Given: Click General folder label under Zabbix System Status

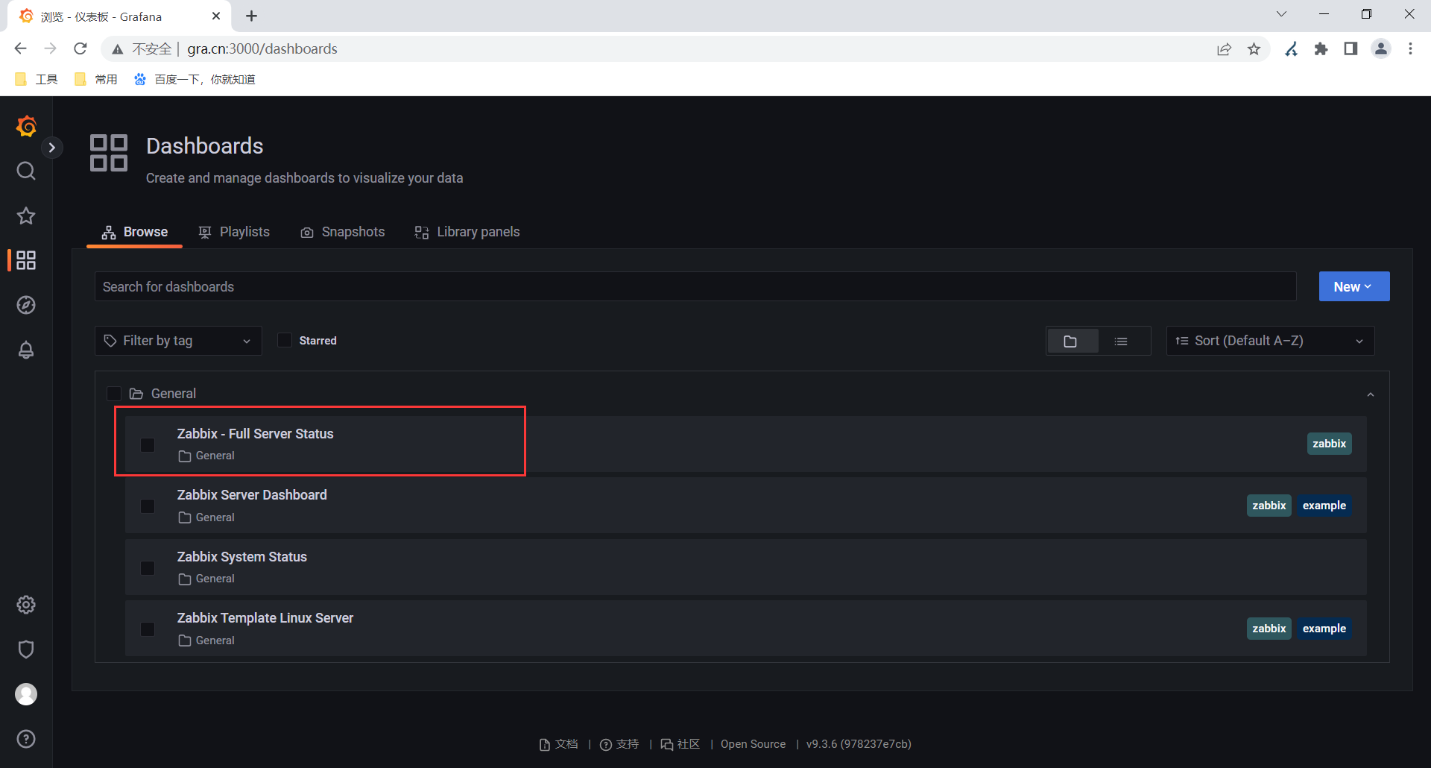Looking at the screenshot, I should pos(206,579).
